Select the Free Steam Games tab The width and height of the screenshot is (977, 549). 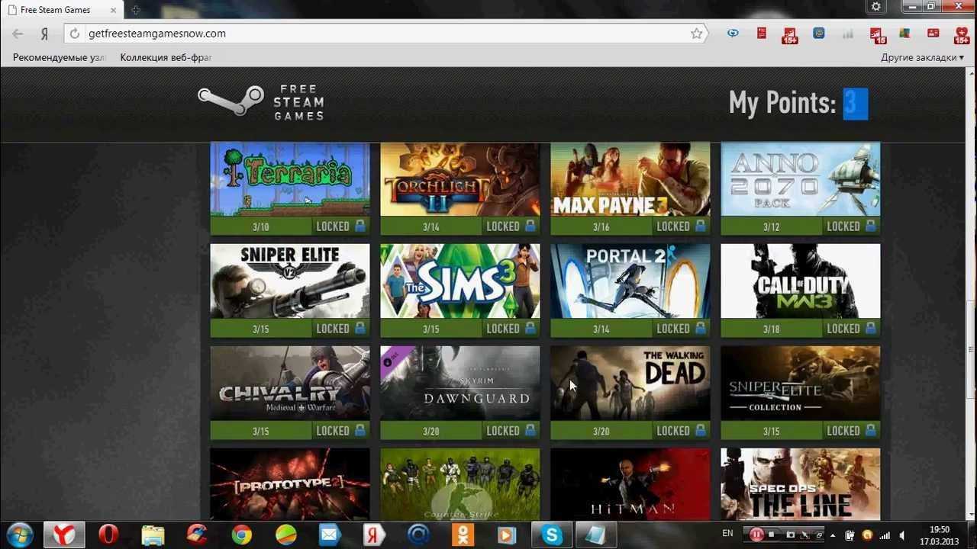pyautogui.click(x=61, y=10)
